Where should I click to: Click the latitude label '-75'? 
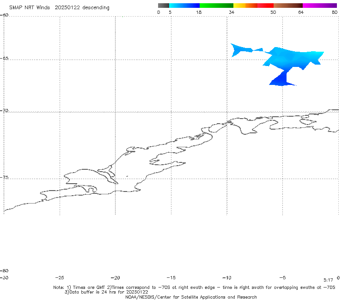(x=4, y=177)
